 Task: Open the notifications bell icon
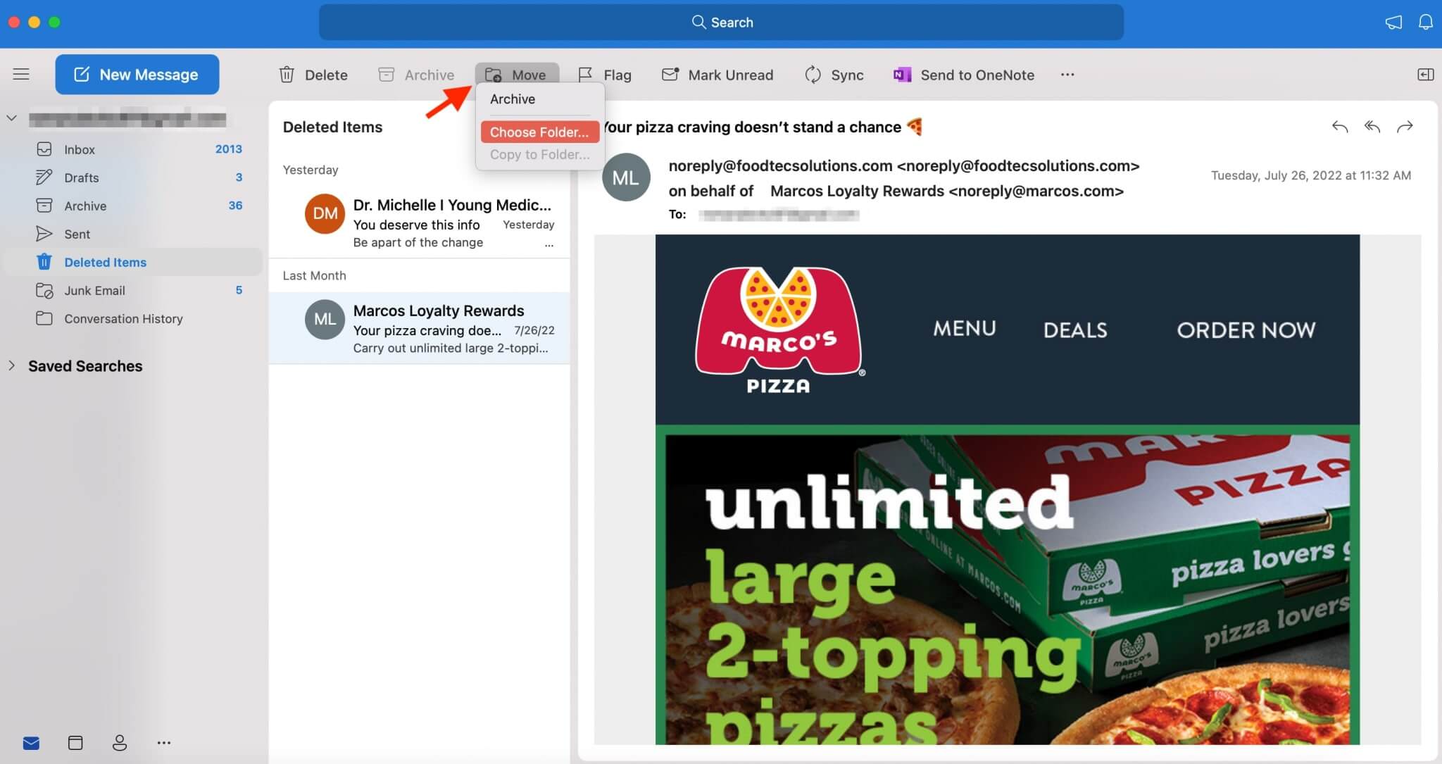point(1425,22)
